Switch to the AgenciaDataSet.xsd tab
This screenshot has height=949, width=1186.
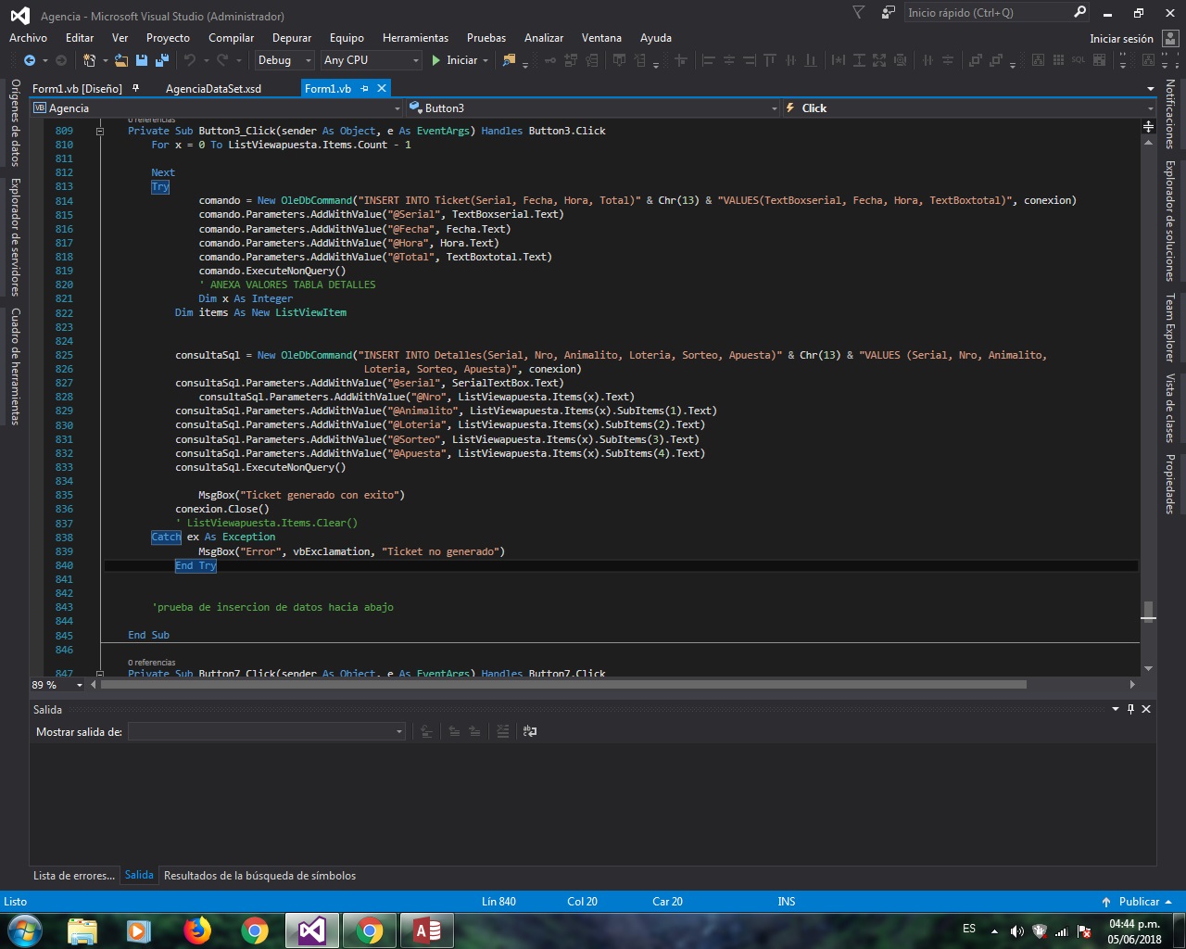pos(213,89)
